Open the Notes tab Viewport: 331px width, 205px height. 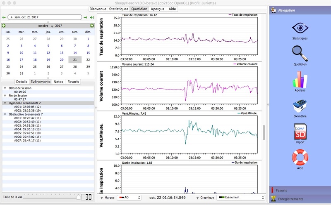point(58,82)
